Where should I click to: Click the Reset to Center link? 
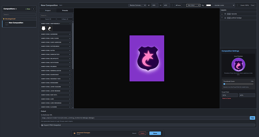pyautogui.click(x=226, y=98)
